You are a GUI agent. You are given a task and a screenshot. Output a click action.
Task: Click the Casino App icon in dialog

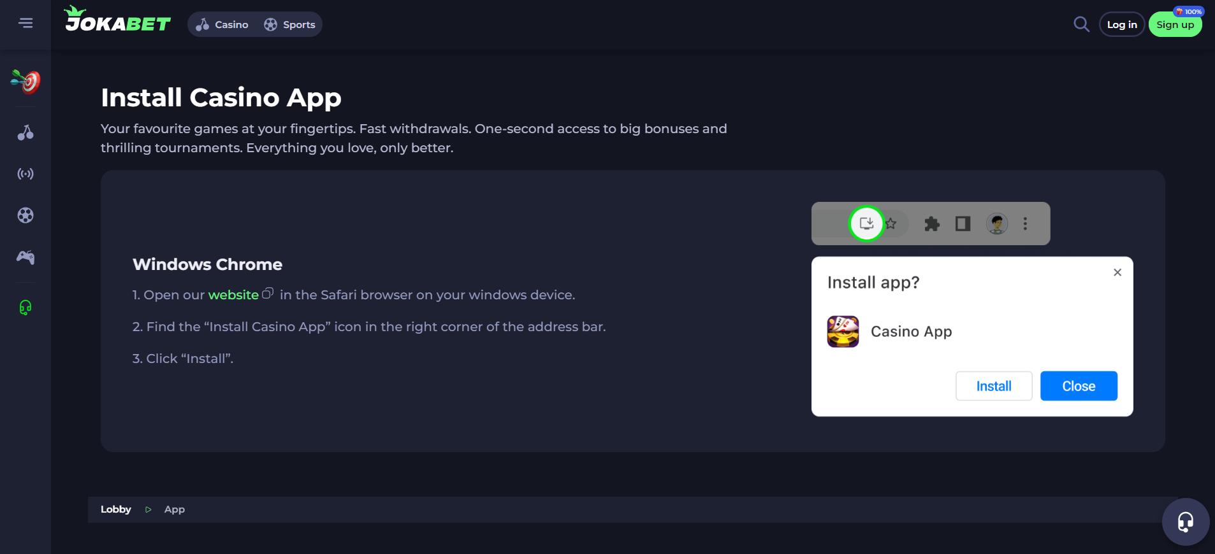843,331
